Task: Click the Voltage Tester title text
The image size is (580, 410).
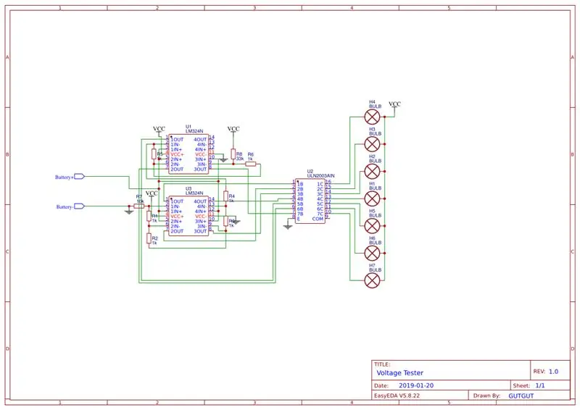Action: point(400,372)
